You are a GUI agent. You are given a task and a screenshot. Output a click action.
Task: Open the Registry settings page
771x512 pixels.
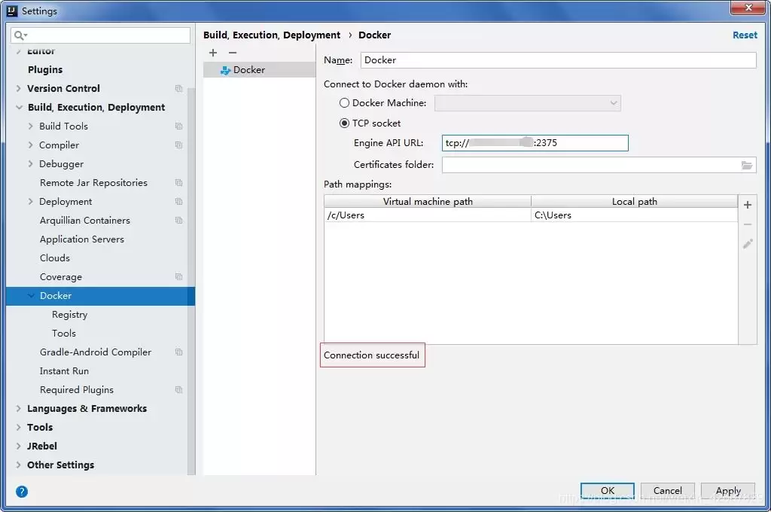tap(69, 315)
